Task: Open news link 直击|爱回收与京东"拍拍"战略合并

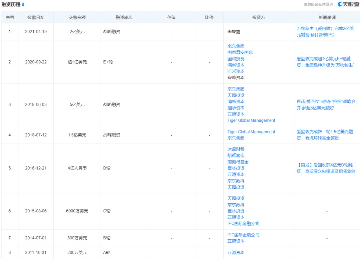Action: (326, 104)
